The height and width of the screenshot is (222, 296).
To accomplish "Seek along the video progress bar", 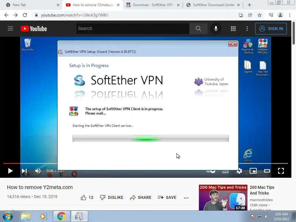I will (x=146, y=164).
